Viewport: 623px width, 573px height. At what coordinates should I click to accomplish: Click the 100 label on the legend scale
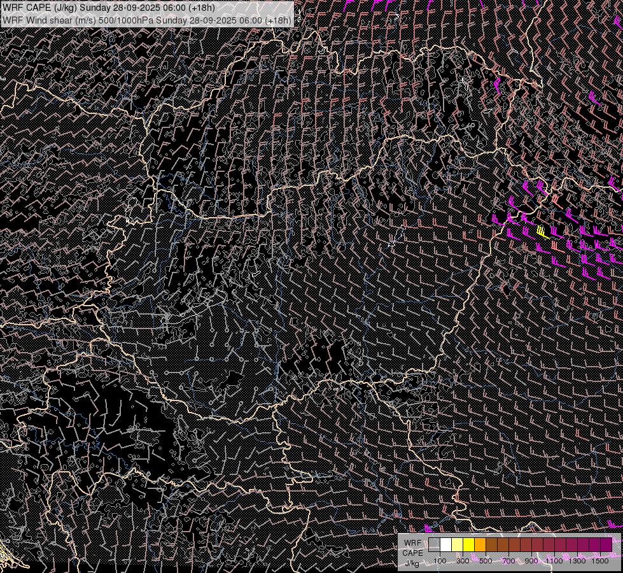(x=440, y=561)
